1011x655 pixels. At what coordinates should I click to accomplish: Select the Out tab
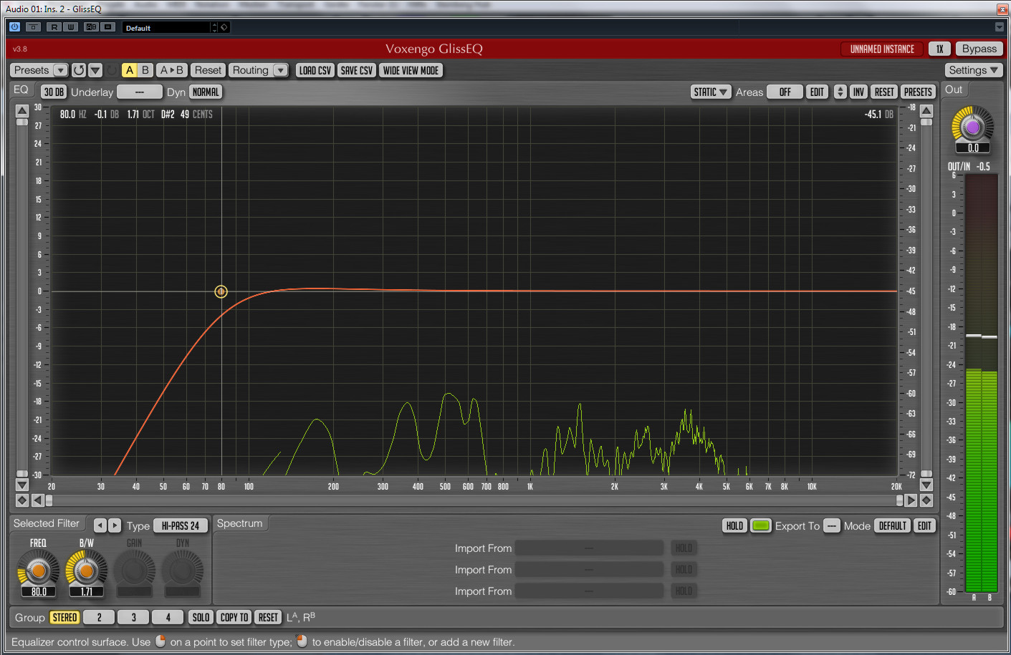click(953, 89)
